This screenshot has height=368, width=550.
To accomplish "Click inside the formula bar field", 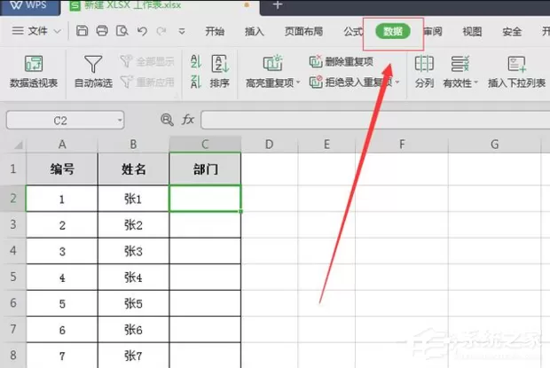I will pyautogui.click(x=375, y=121).
